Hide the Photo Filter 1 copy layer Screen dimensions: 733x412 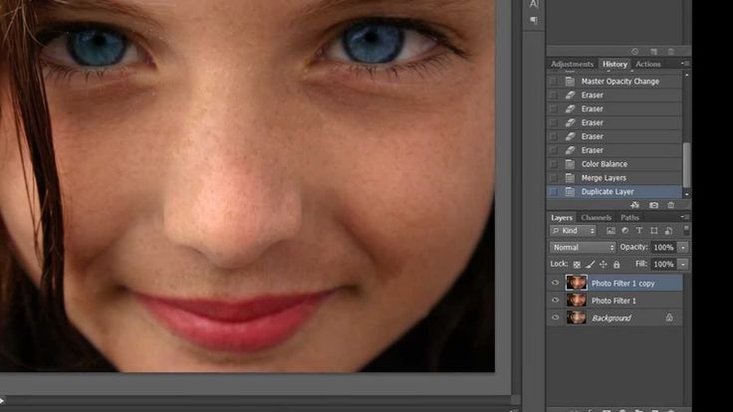point(556,283)
